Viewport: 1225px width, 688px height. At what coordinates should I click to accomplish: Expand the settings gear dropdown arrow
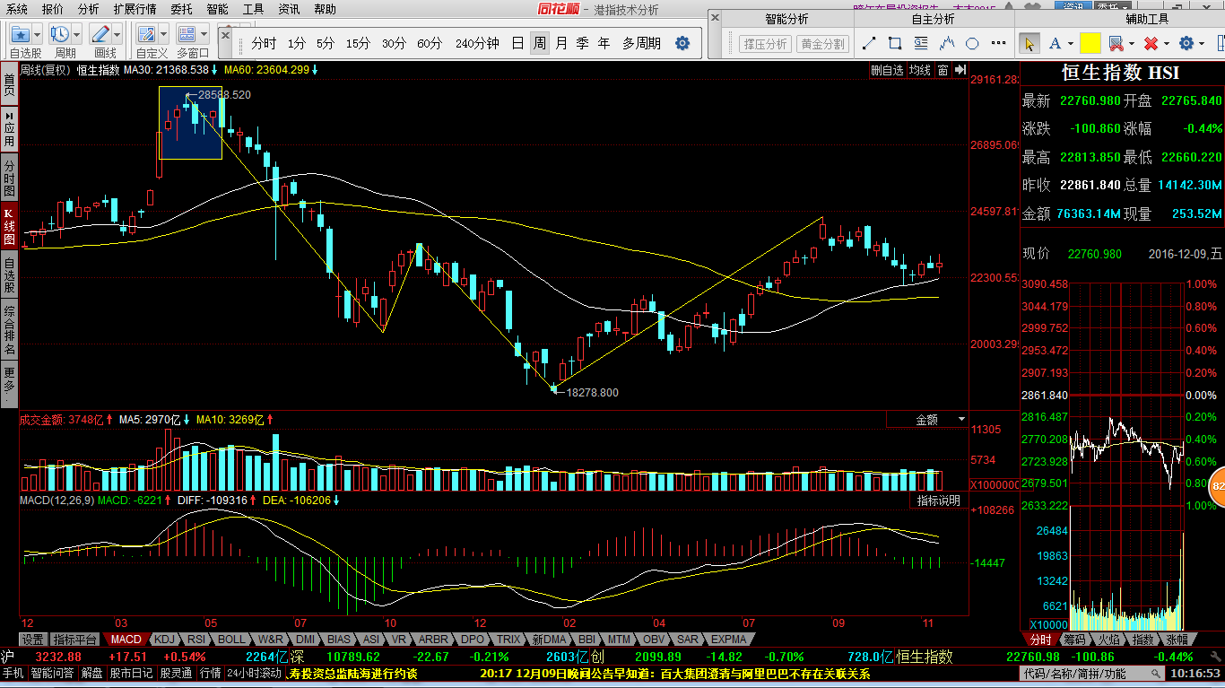click(x=1202, y=43)
